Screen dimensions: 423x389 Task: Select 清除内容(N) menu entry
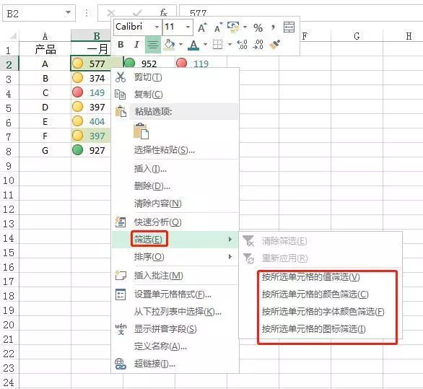[x=175, y=204]
